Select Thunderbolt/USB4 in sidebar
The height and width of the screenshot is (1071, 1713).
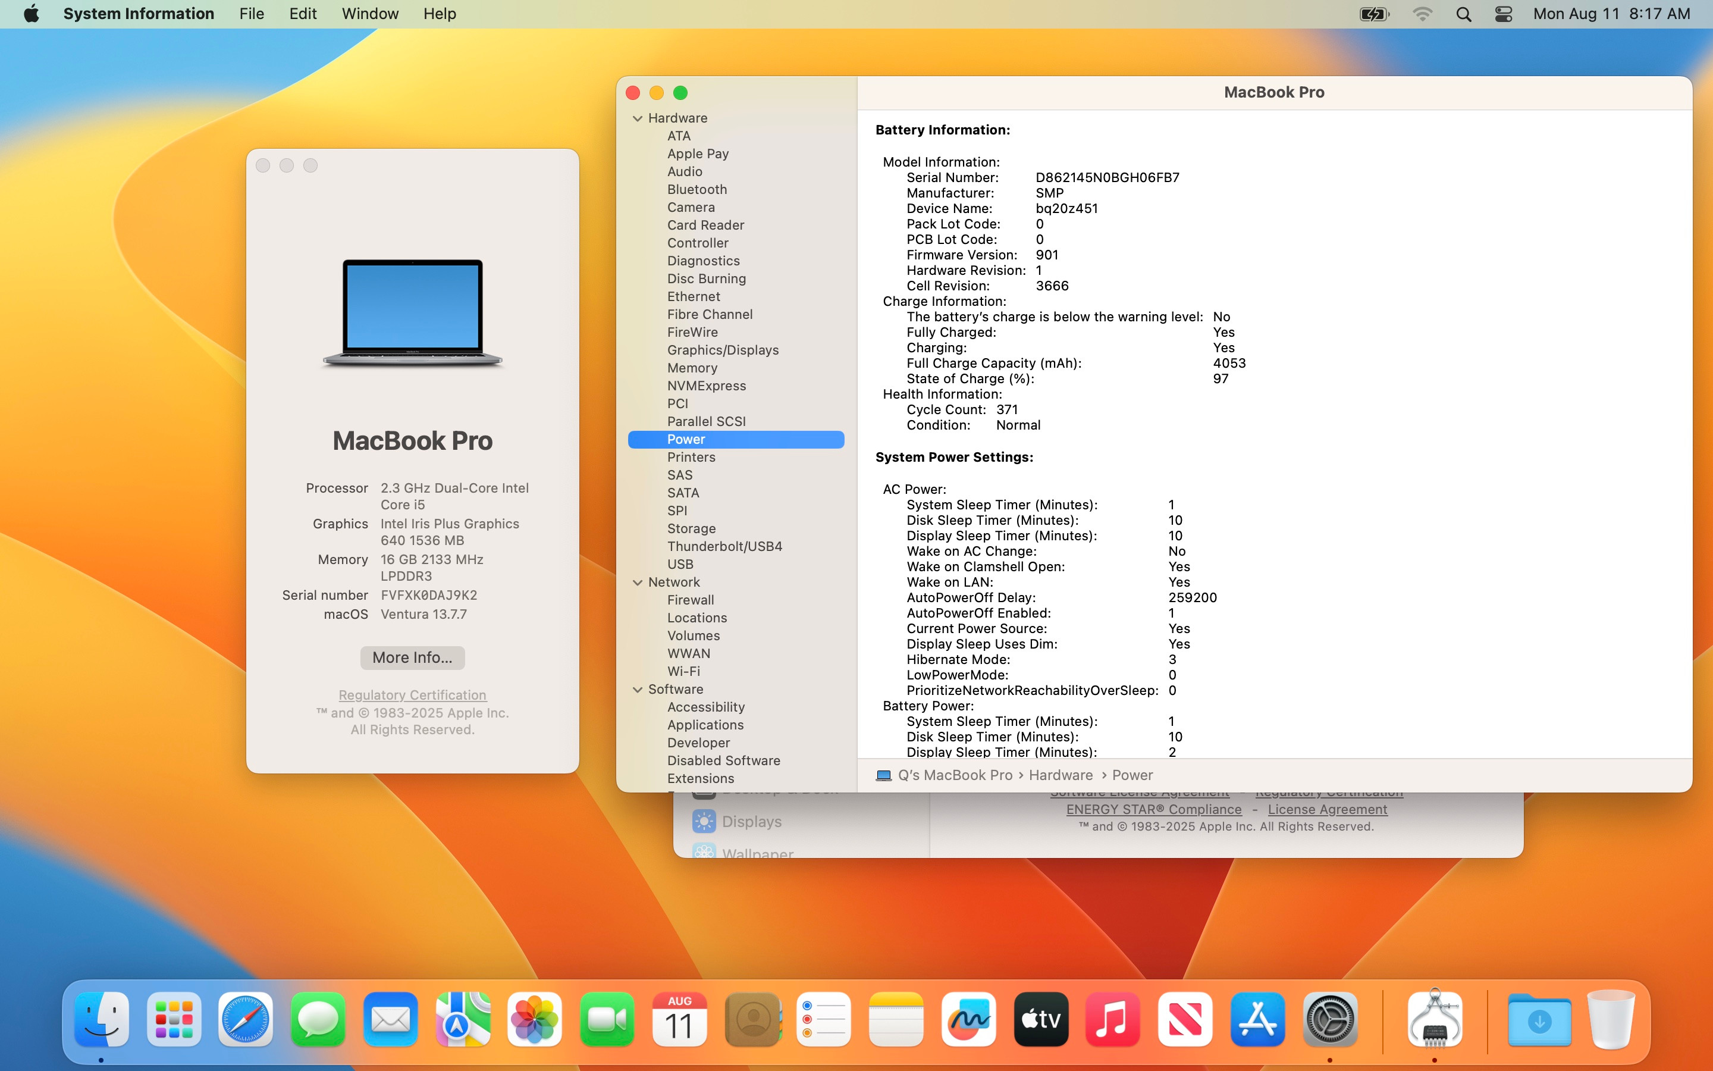tap(725, 546)
